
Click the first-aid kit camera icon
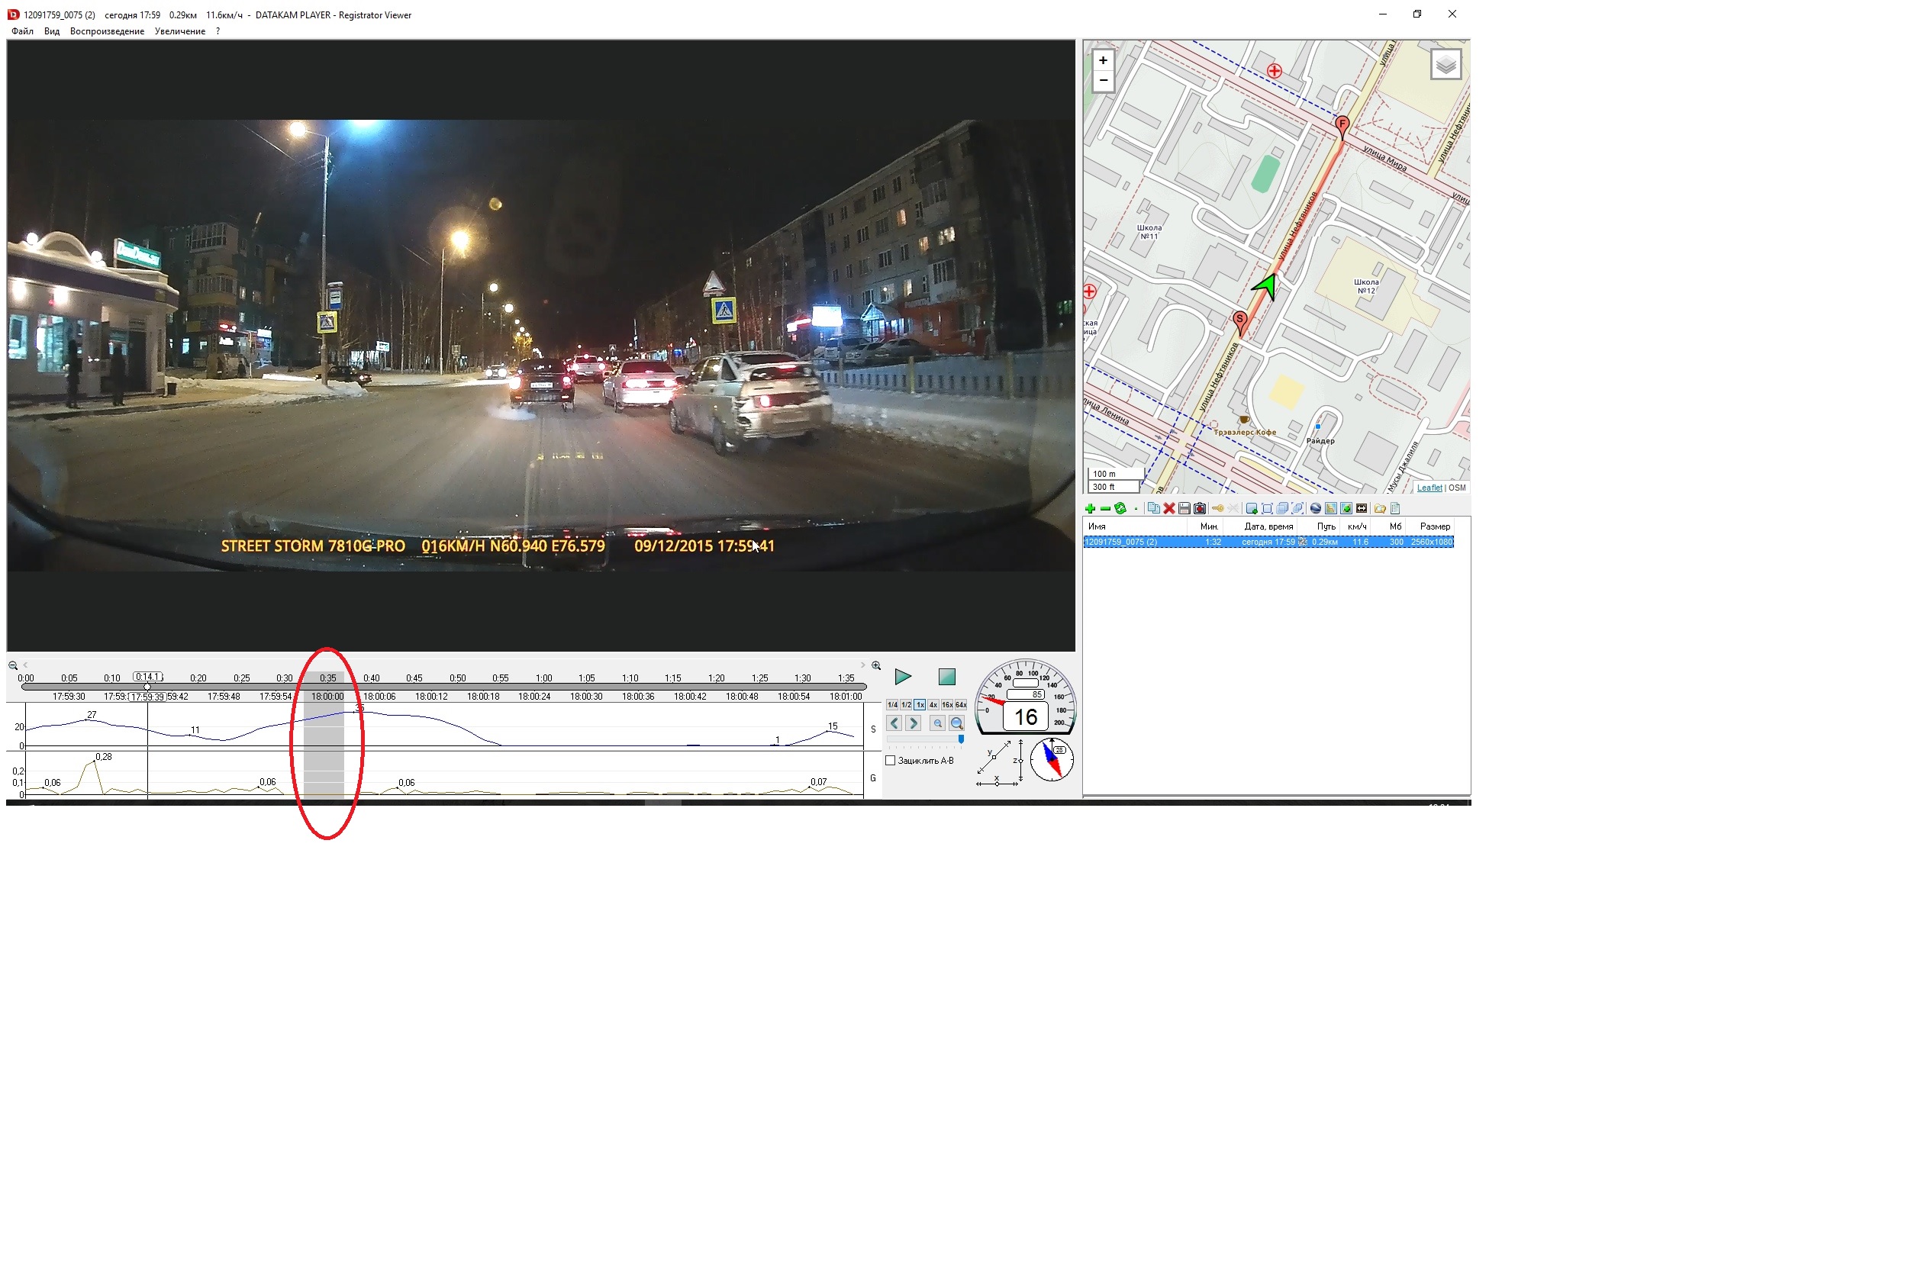click(1200, 509)
